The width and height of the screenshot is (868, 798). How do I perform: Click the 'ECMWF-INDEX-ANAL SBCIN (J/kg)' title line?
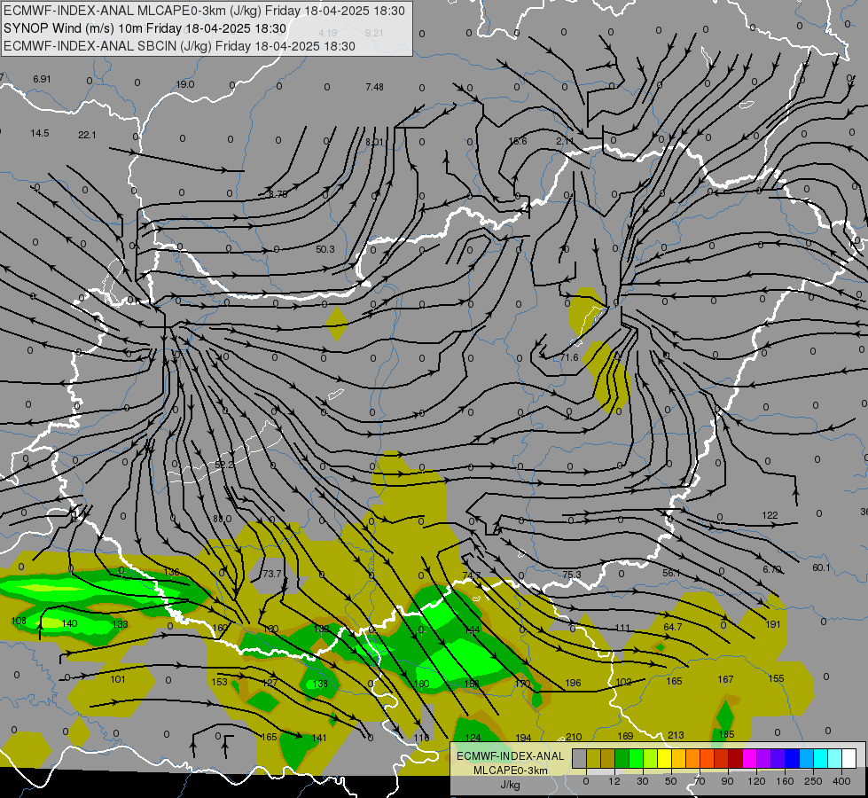click(107, 46)
